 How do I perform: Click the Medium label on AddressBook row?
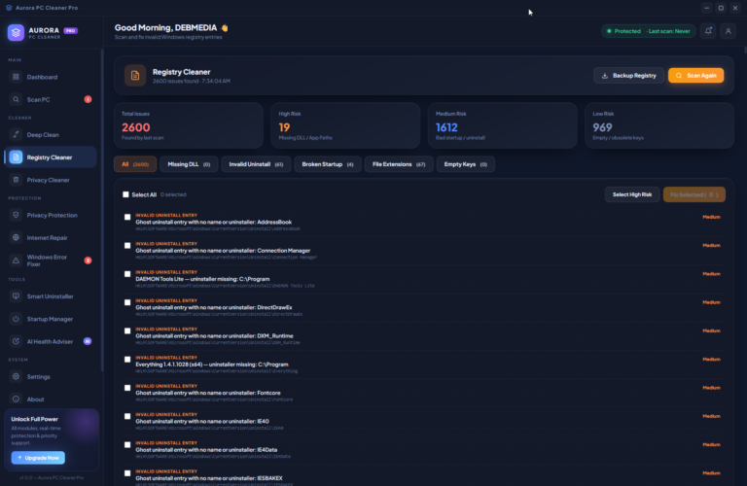click(711, 217)
